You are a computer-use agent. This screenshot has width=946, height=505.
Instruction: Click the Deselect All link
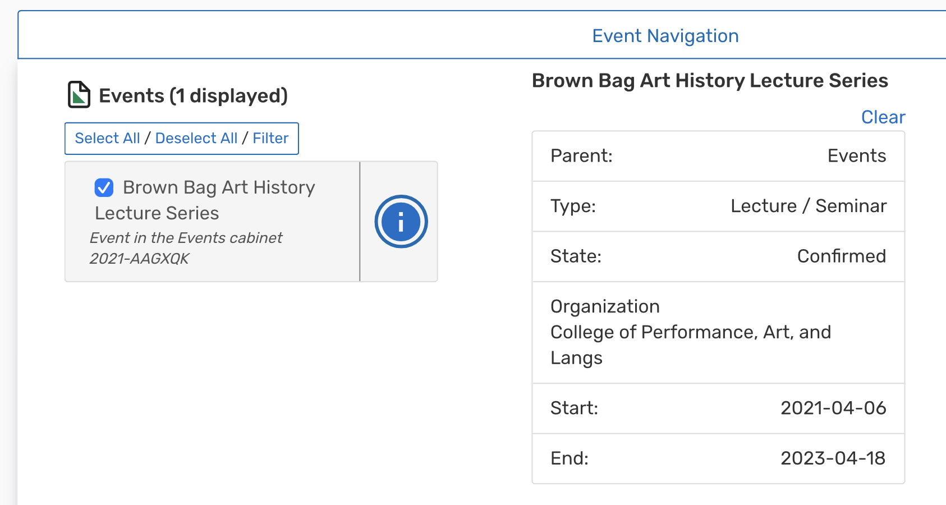tap(196, 139)
